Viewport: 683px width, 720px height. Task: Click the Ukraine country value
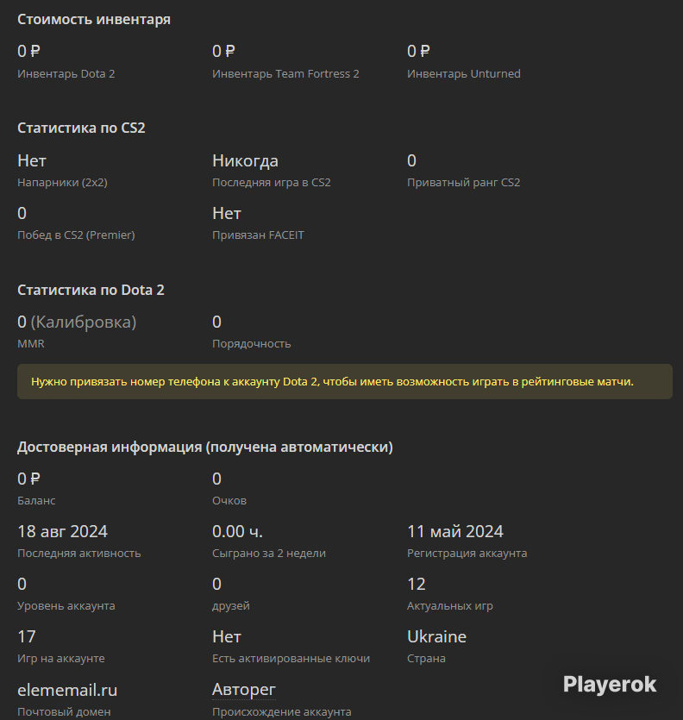tap(437, 637)
